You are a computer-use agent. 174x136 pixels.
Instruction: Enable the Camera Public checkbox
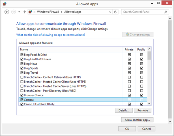coord(141,100)
